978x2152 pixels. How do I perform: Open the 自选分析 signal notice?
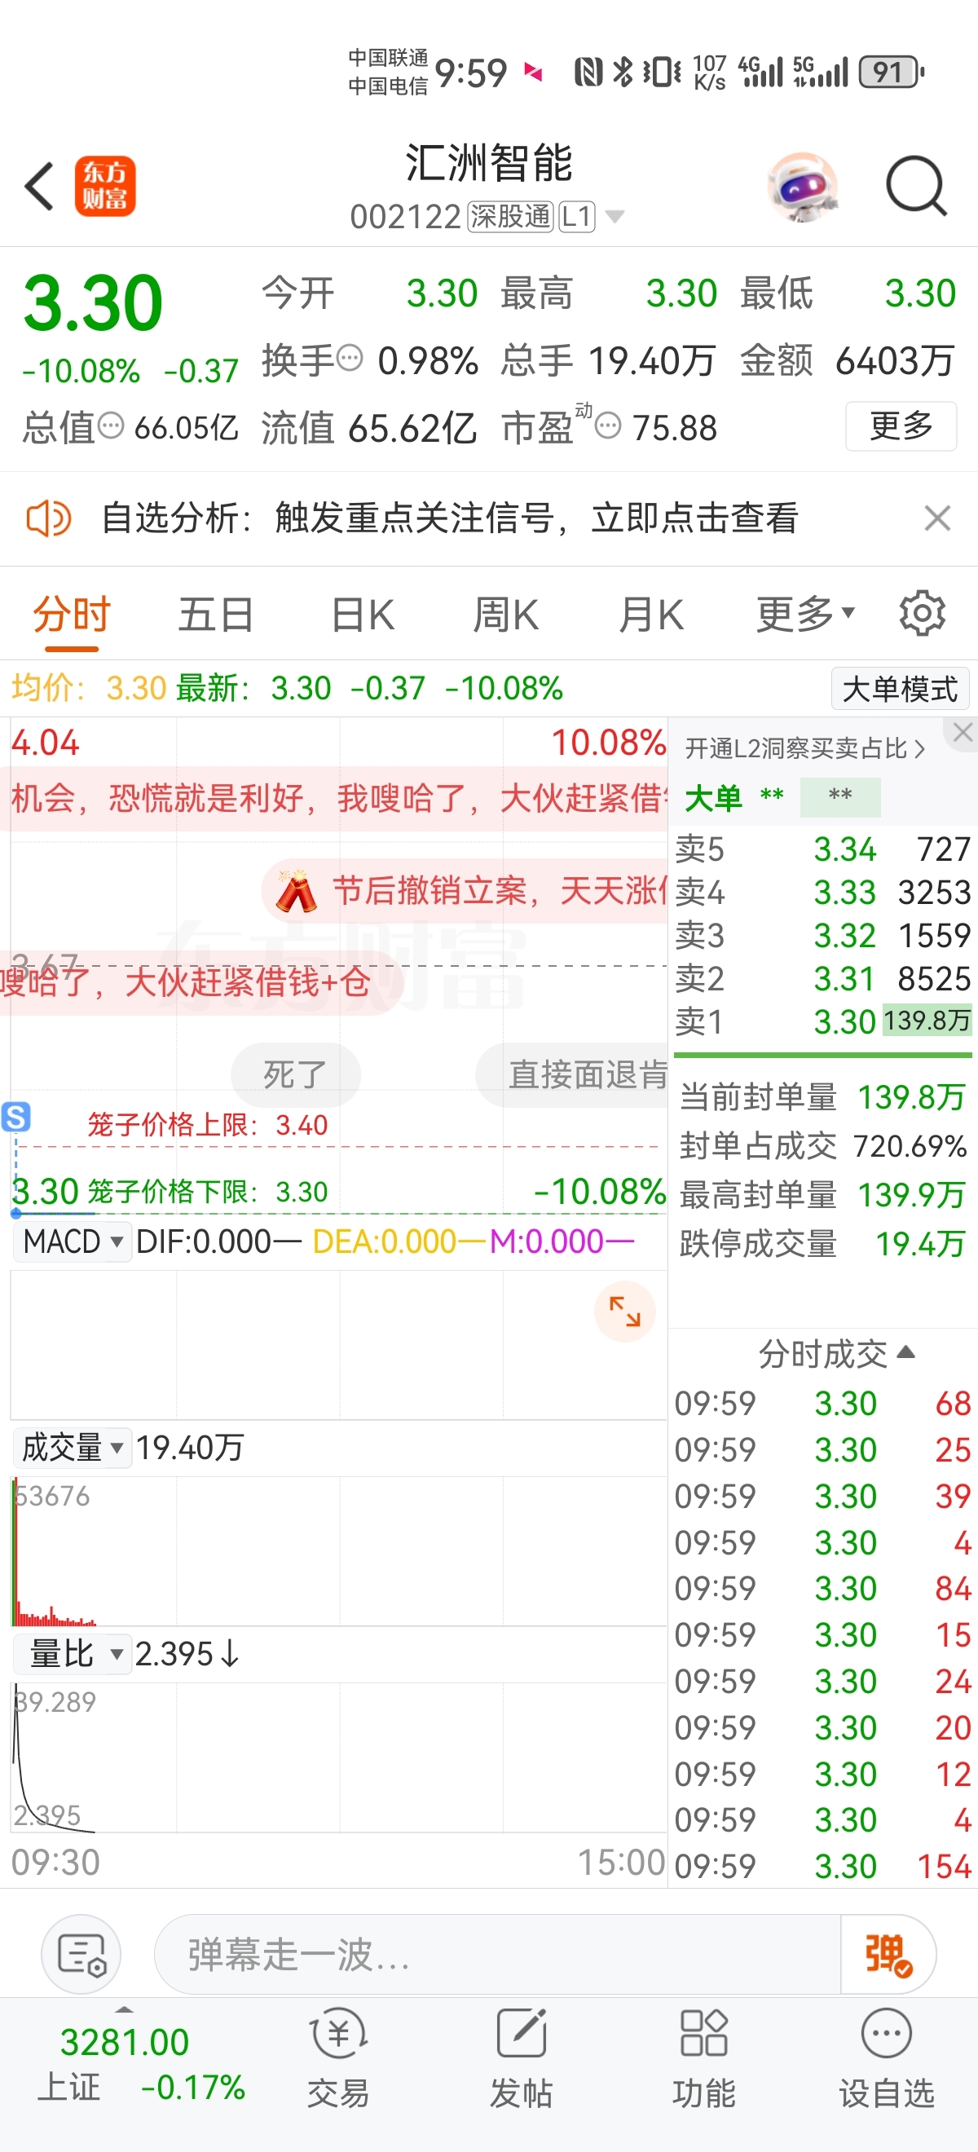450,518
